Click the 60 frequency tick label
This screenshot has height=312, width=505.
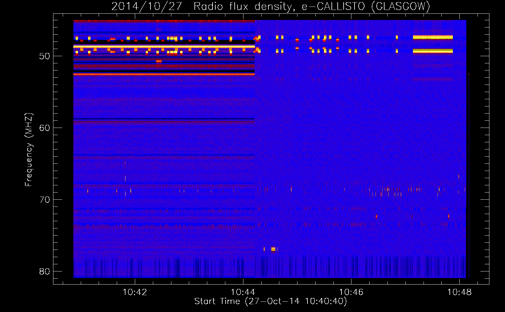pos(45,128)
